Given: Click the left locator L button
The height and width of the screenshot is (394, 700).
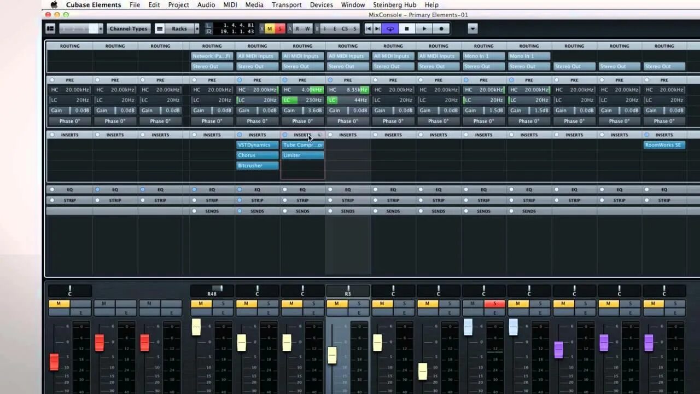Looking at the screenshot, I should pyautogui.click(x=209, y=25).
